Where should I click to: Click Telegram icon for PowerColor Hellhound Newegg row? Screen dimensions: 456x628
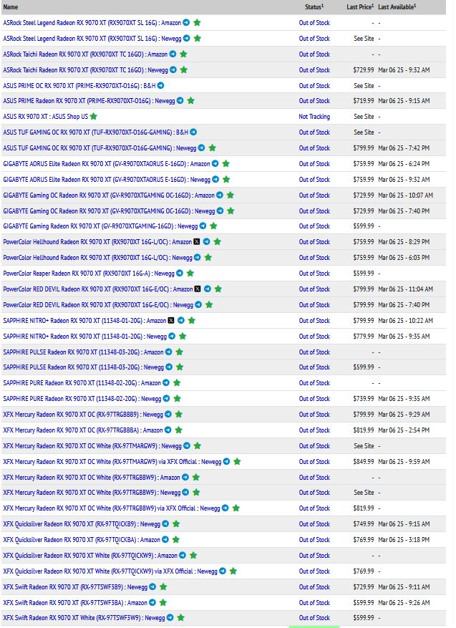pyautogui.click(x=198, y=258)
